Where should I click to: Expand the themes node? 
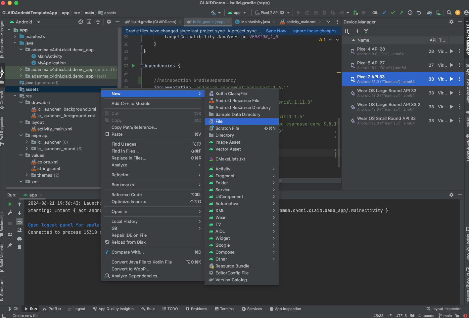point(27,175)
